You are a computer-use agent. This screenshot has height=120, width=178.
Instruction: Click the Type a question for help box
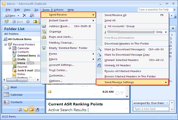click(x=155, y=10)
